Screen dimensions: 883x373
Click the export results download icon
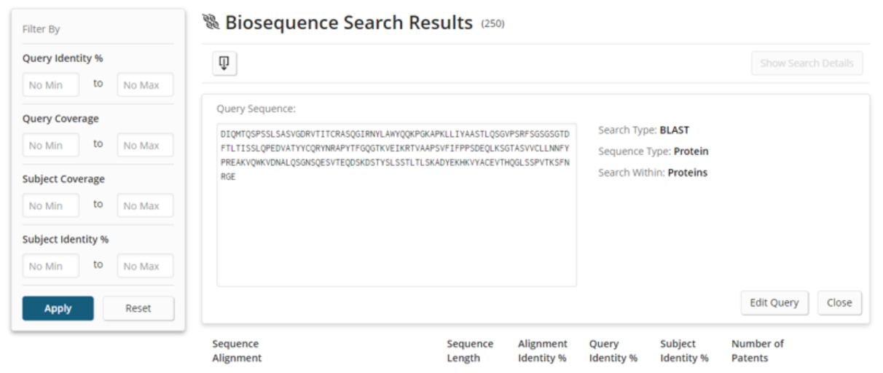point(224,63)
